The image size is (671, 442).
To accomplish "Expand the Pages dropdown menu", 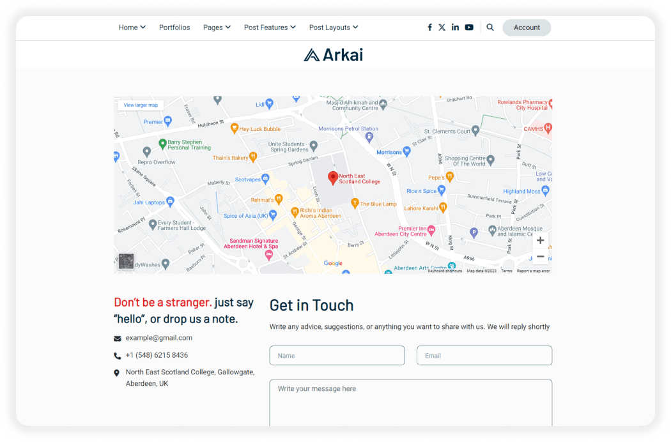I will pyautogui.click(x=217, y=27).
